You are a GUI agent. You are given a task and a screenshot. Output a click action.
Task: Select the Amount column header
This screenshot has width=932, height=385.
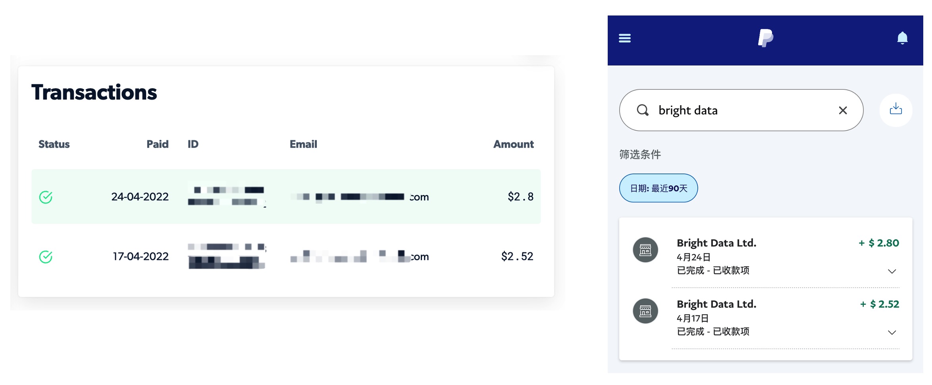click(513, 144)
